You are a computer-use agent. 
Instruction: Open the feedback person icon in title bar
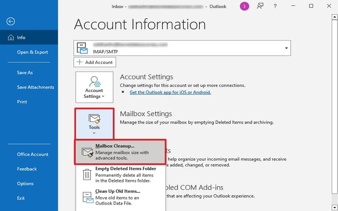(x=260, y=6)
